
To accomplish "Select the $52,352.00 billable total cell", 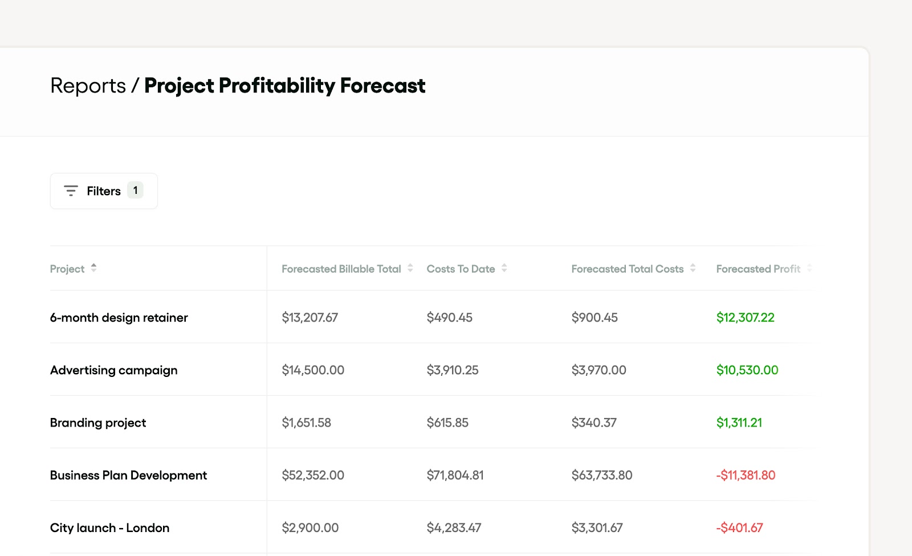I will [x=313, y=475].
